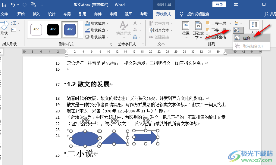Open the Ribbon Display Options icon
276x165 pixels.
(x=236, y=5)
